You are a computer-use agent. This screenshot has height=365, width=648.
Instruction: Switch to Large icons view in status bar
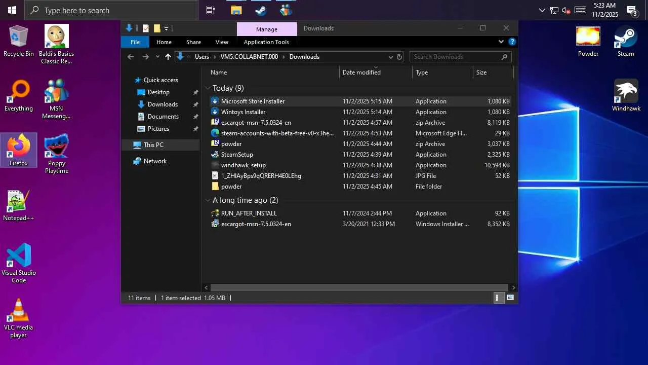coord(510,298)
